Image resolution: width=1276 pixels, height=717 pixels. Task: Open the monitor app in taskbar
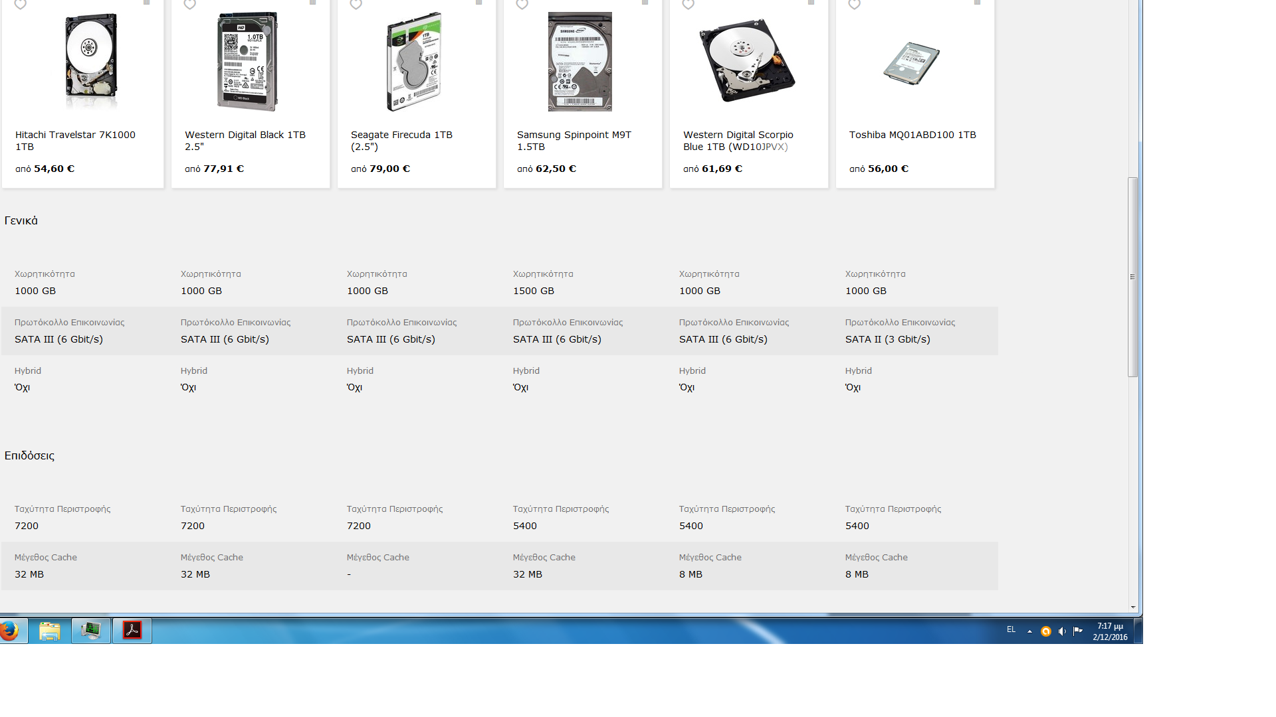[x=91, y=631]
